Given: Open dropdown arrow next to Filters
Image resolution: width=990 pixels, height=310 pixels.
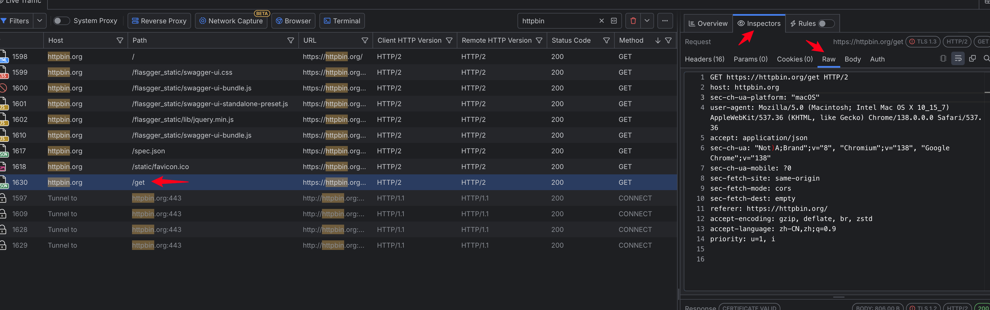Looking at the screenshot, I should pyautogui.click(x=40, y=21).
